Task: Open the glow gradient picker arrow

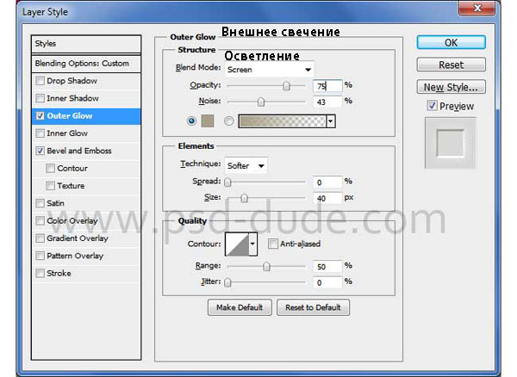Action: pos(331,121)
